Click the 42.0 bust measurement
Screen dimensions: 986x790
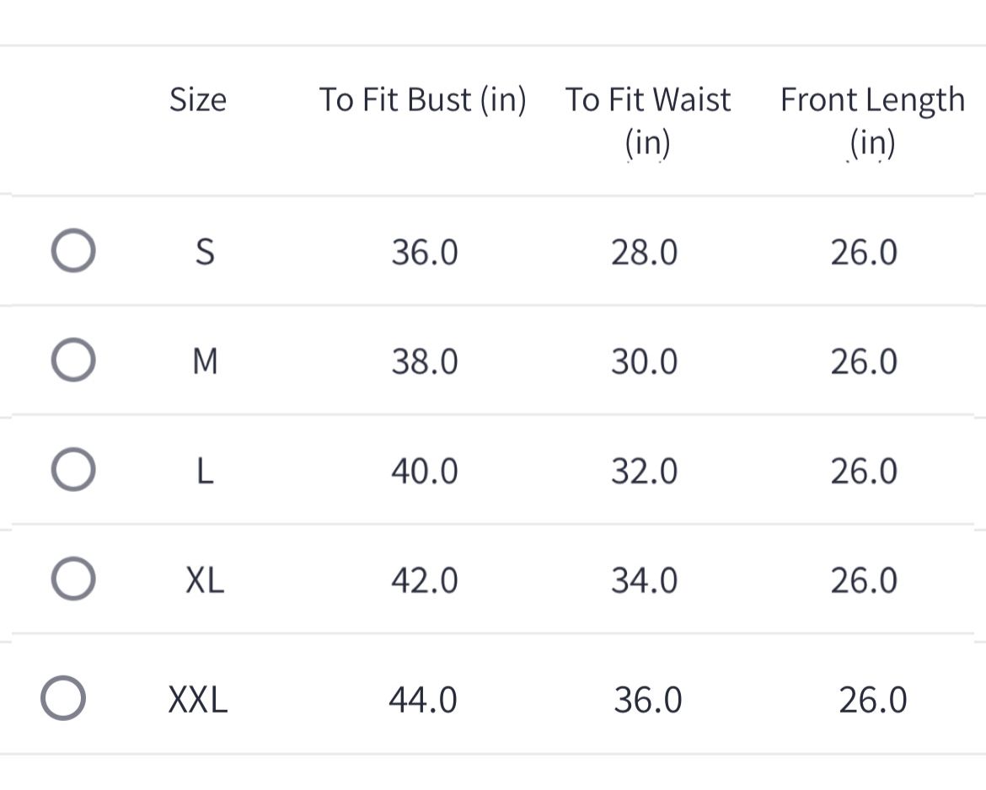[x=425, y=580]
